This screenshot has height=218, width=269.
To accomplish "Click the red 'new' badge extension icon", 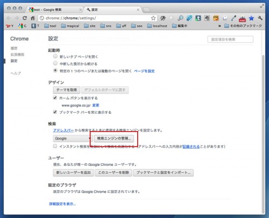I will tap(243, 19).
